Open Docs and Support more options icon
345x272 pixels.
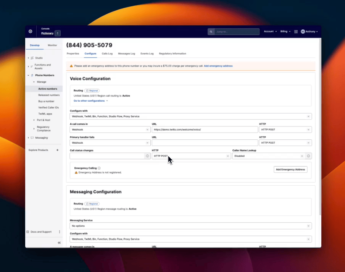pos(60,232)
